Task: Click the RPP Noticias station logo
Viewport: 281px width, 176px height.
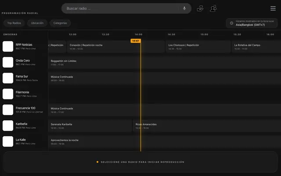Action: point(8,46)
